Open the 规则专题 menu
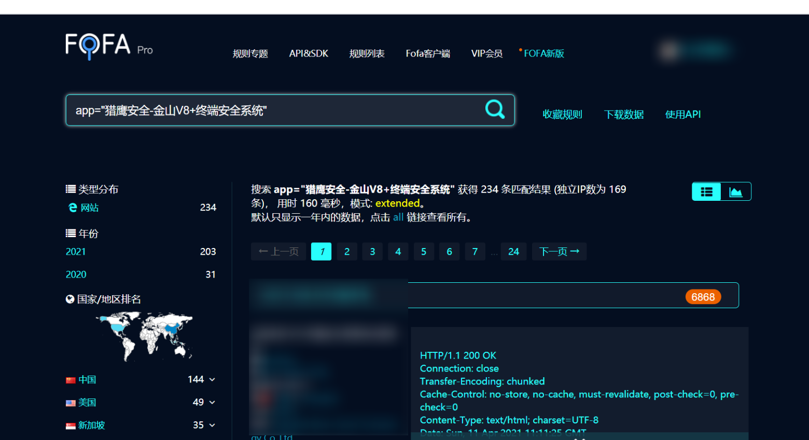The width and height of the screenshot is (809, 440). tap(250, 53)
